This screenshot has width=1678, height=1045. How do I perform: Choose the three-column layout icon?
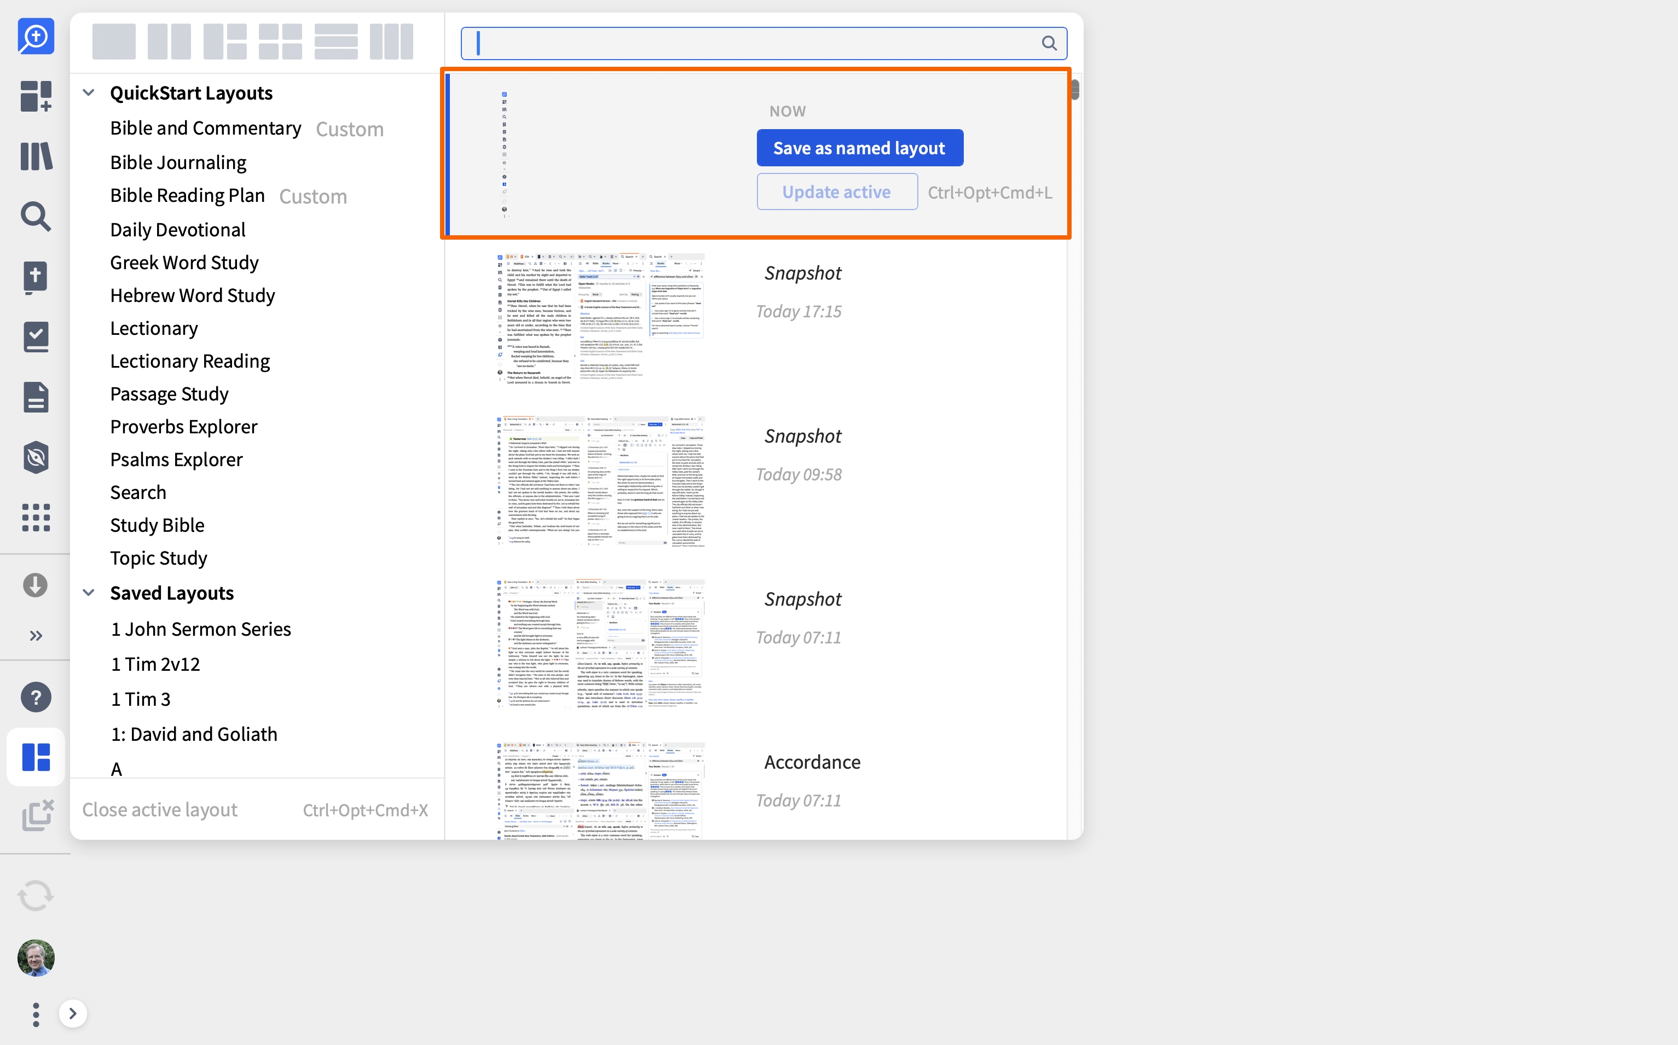[391, 42]
